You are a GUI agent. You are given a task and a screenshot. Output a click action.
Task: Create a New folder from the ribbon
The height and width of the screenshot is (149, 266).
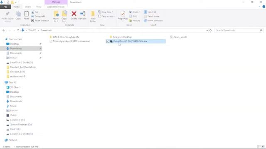[x=93, y=17]
